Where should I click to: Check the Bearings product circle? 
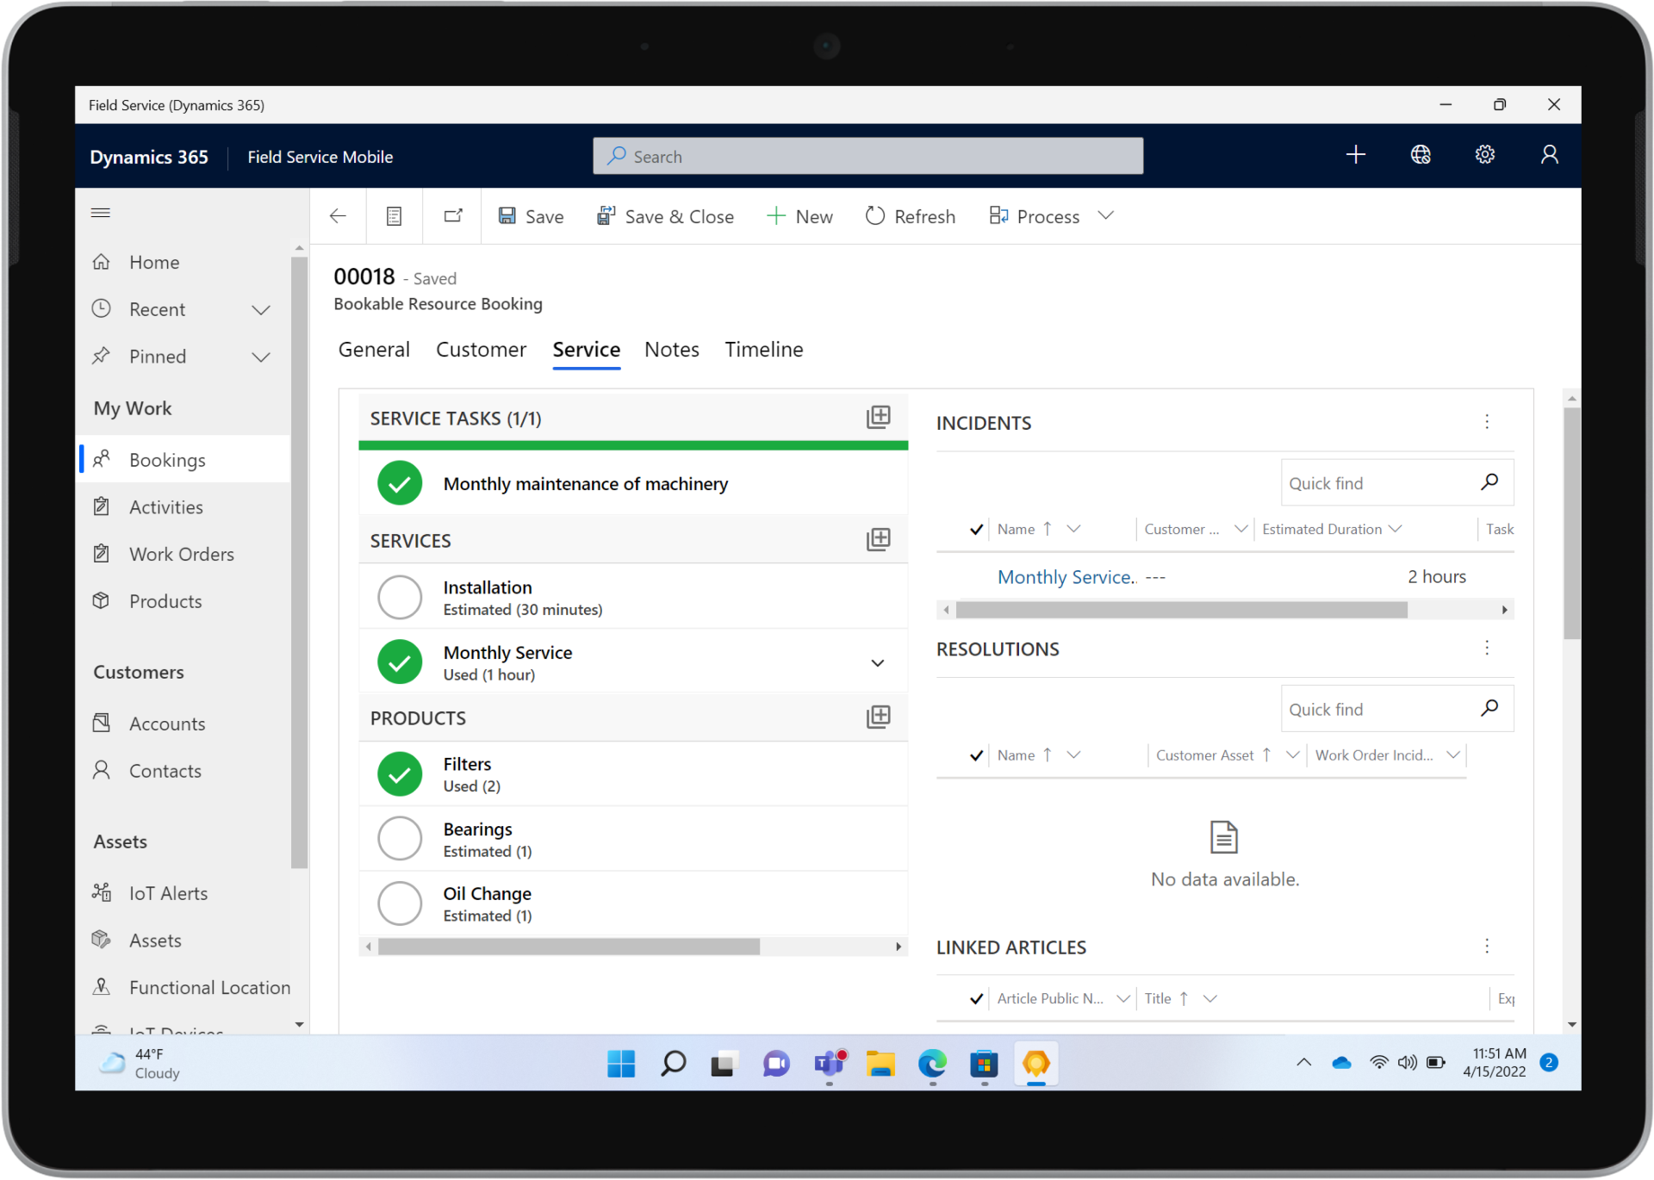click(399, 837)
